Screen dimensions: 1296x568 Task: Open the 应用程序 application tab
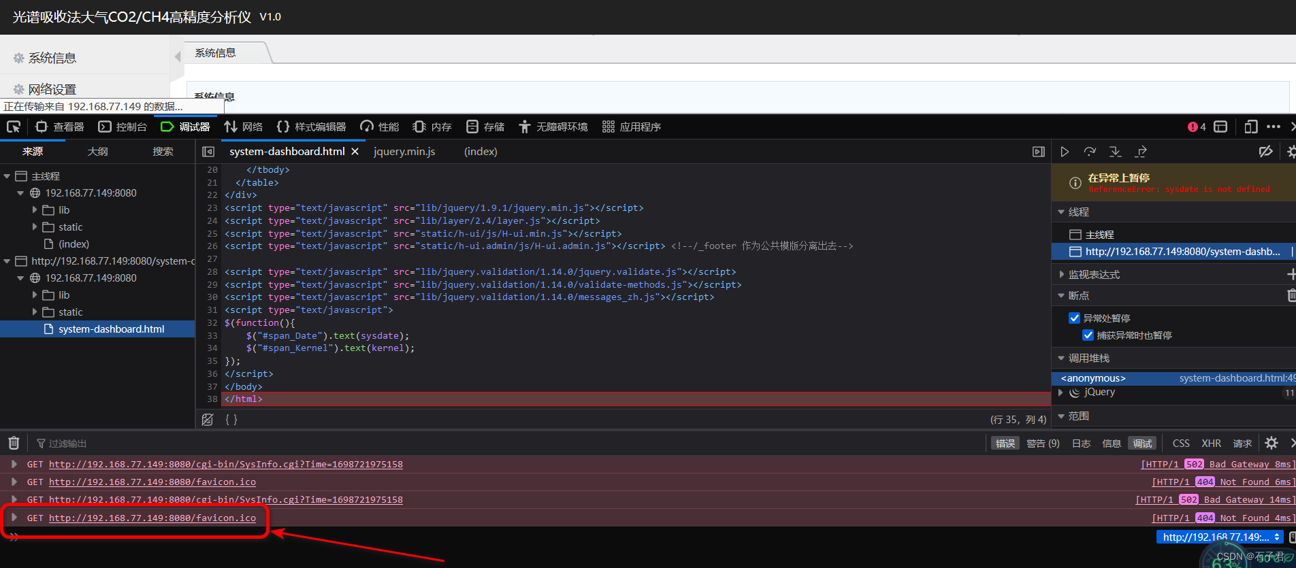coord(632,127)
